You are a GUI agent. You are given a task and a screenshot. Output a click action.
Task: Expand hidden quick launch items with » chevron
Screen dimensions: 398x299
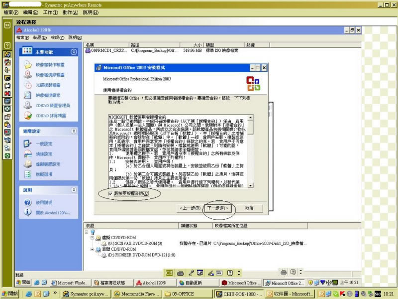tap(55, 293)
